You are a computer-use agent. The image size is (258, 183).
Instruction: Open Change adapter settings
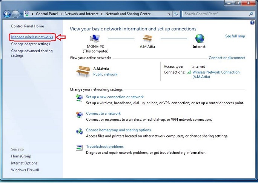pyautogui.click(x=31, y=44)
